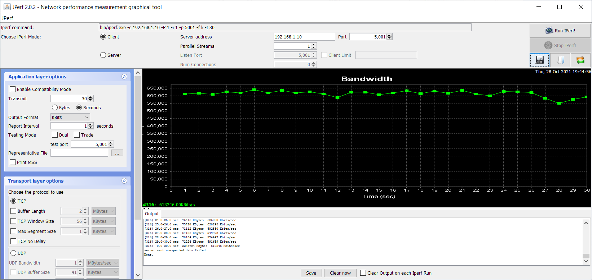Image resolution: width=592 pixels, height=280 pixels.
Task: Select the UDP protocol radio button
Action: tap(13, 253)
